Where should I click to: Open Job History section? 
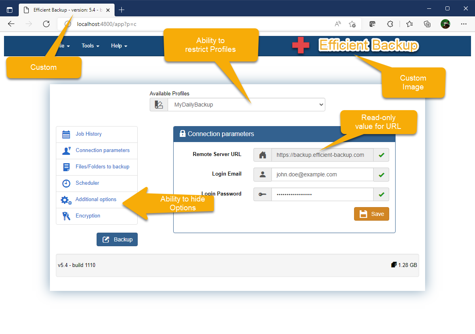click(x=97, y=134)
